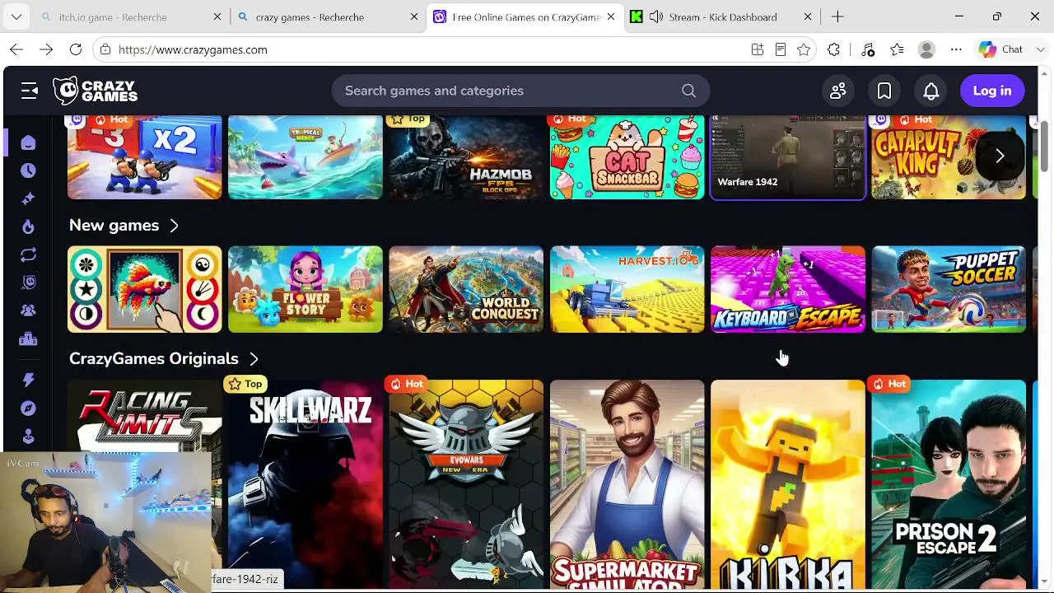Open the Cat Snackbar game thumbnail

(x=627, y=156)
